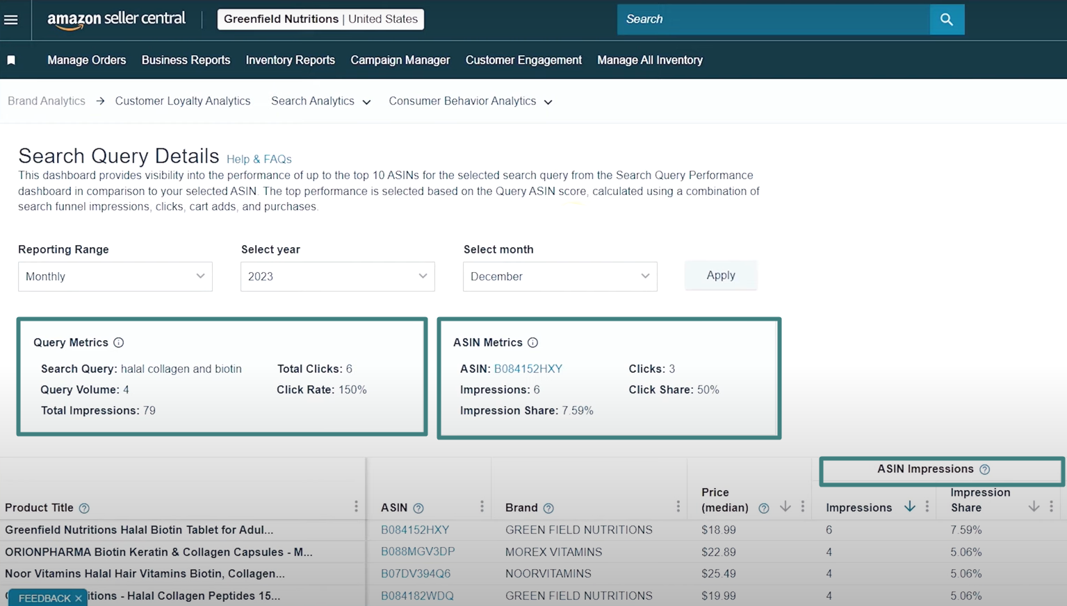Open Customer Loyalty Analytics
Image resolution: width=1067 pixels, height=606 pixels.
point(183,101)
